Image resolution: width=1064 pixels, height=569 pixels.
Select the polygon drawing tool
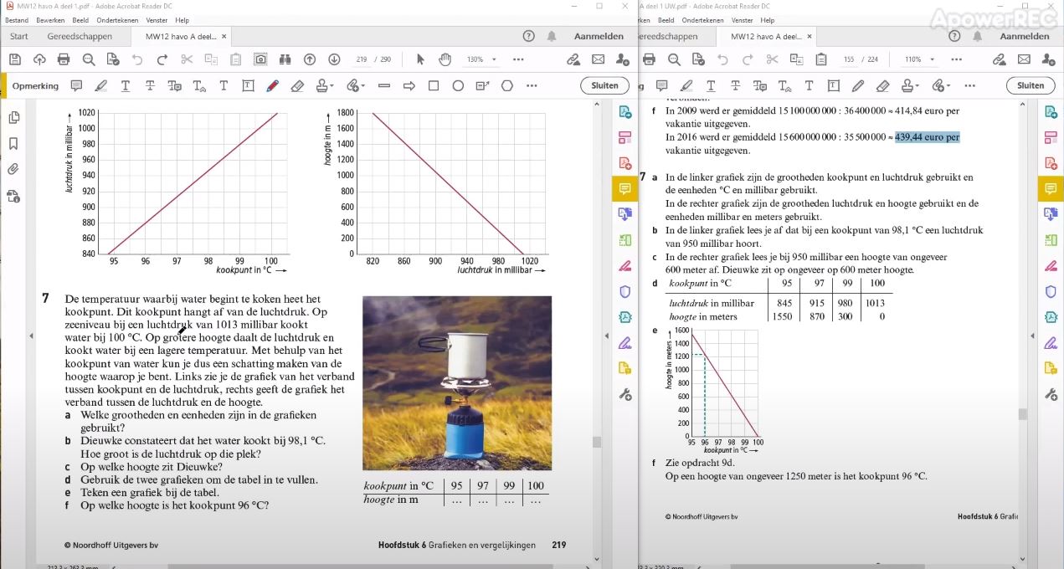507,85
